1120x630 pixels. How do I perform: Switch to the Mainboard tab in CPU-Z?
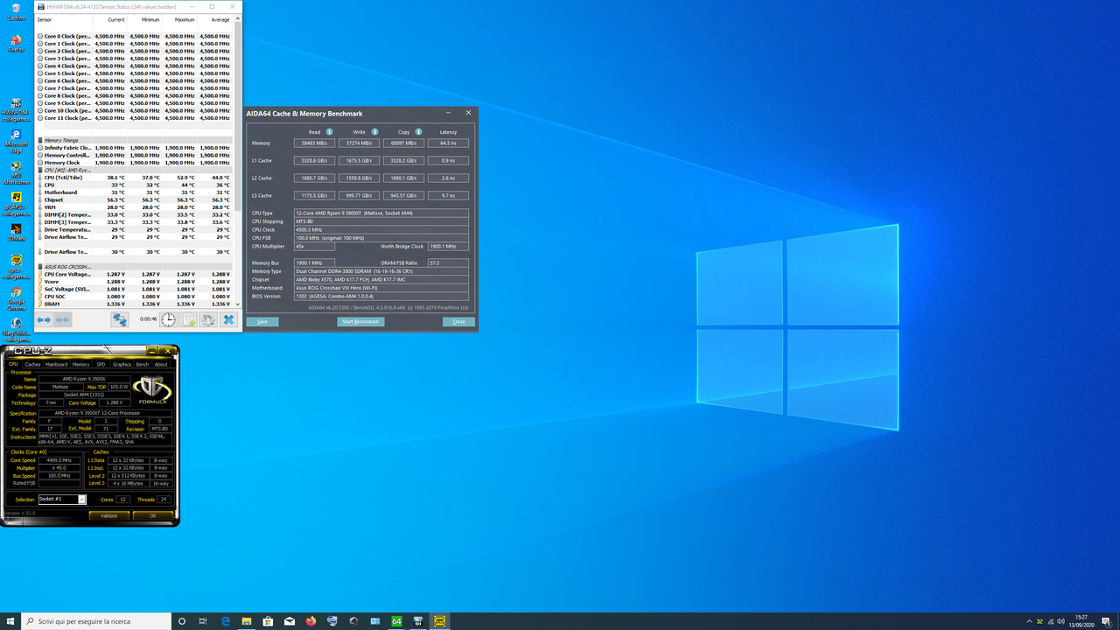(56, 364)
